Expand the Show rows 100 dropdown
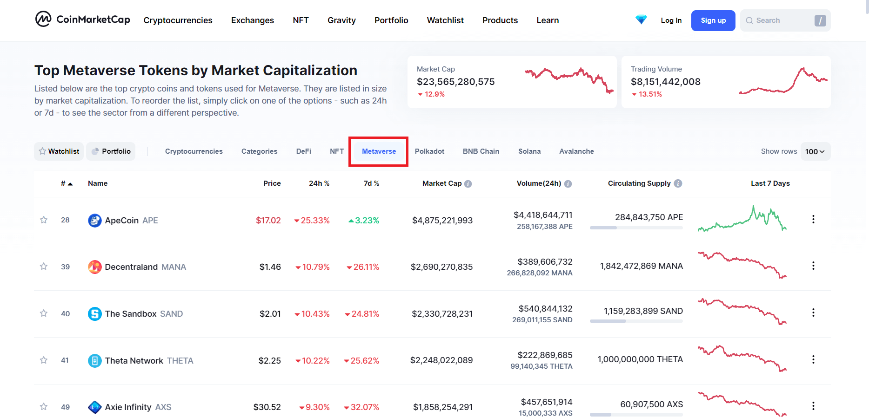Viewport: 869px width, 417px height. [815, 151]
